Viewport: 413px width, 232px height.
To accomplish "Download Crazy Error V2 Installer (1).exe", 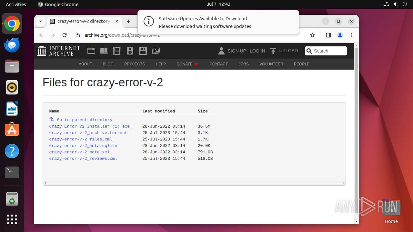I will (x=89, y=126).
